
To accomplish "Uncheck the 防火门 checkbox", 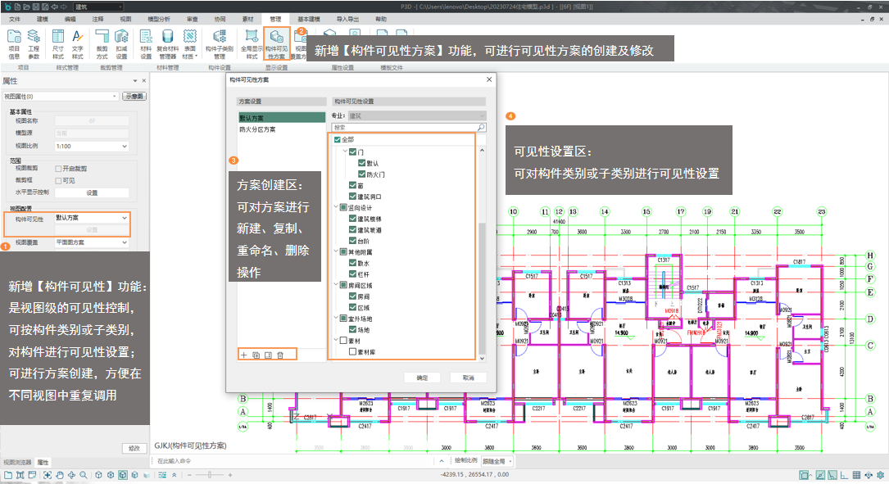I will (x=361, y=174).
